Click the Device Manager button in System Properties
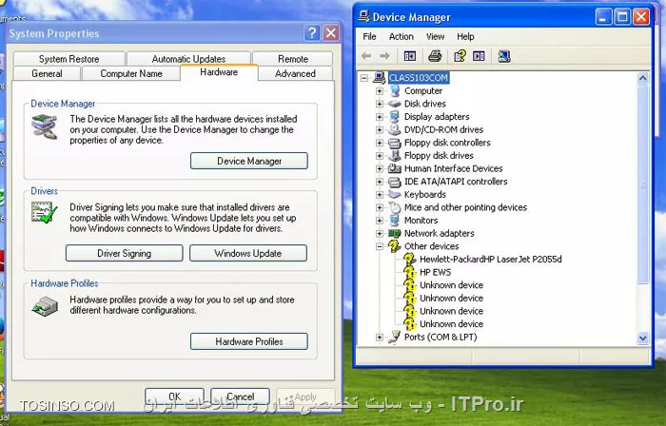Image resolution: width=666 pixels, height=426 pixels. pyautogui.click(x=249, y=161)
